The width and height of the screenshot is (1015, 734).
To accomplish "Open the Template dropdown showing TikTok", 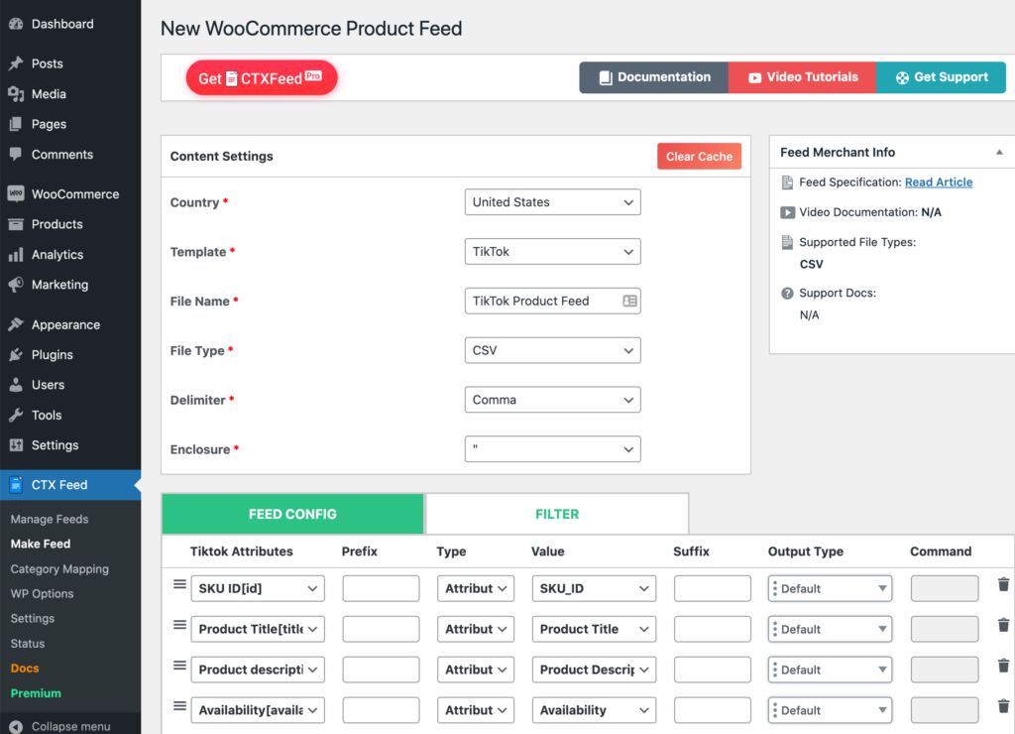I will (552, 251).
